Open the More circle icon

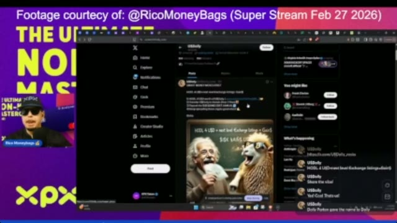click(x=135, y=156)
